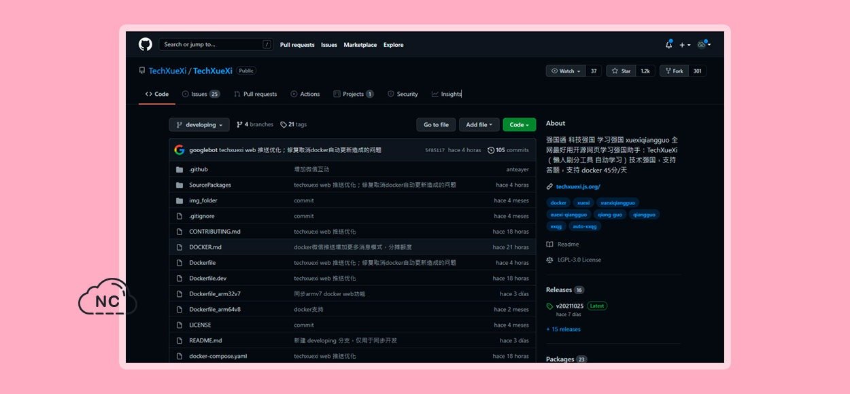The height and width of the screenshot is (394, 850).
Task: Expand the Add file dropdown
Action: [x=479, y=125]
